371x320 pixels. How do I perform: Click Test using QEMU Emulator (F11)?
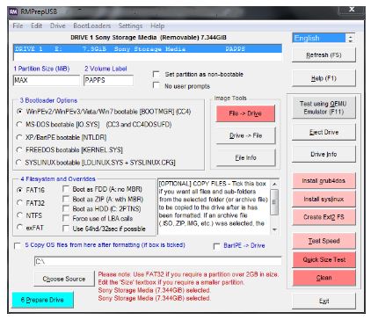coord(324,107)
